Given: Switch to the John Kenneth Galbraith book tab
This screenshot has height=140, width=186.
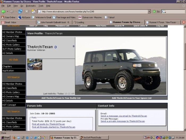Looking at the screenshot, I should click(x=54, y=22).
